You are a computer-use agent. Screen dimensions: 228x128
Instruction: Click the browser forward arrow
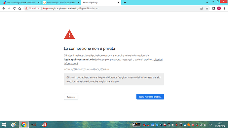[x=9, y=9]
